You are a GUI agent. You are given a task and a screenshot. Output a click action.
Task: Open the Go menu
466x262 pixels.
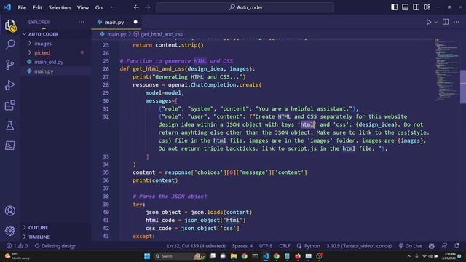coord(99,7)
